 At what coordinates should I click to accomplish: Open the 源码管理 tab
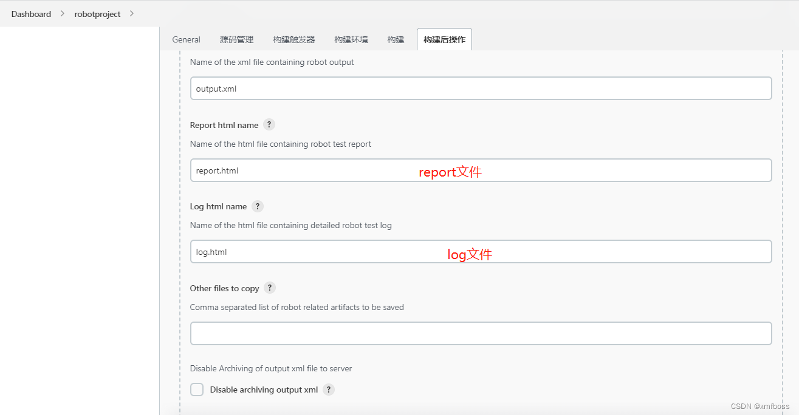236,39
